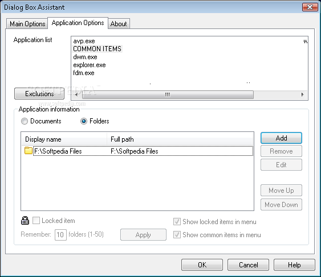The height and width of the screenshot is (277, 321).
Task: Confirm with the OK button
Action: (202, 264)
